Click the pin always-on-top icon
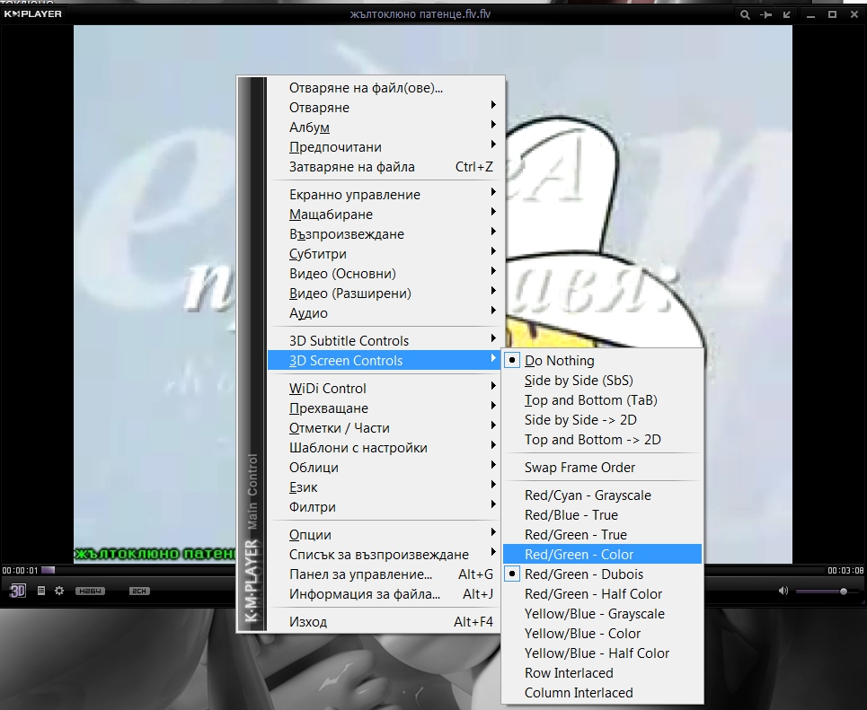The height and width of the screenshot is (710, 867). (766, 15)
